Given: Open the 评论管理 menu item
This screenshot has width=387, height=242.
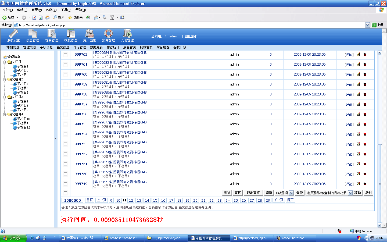Looking at the screenshot, I should 80,47.
